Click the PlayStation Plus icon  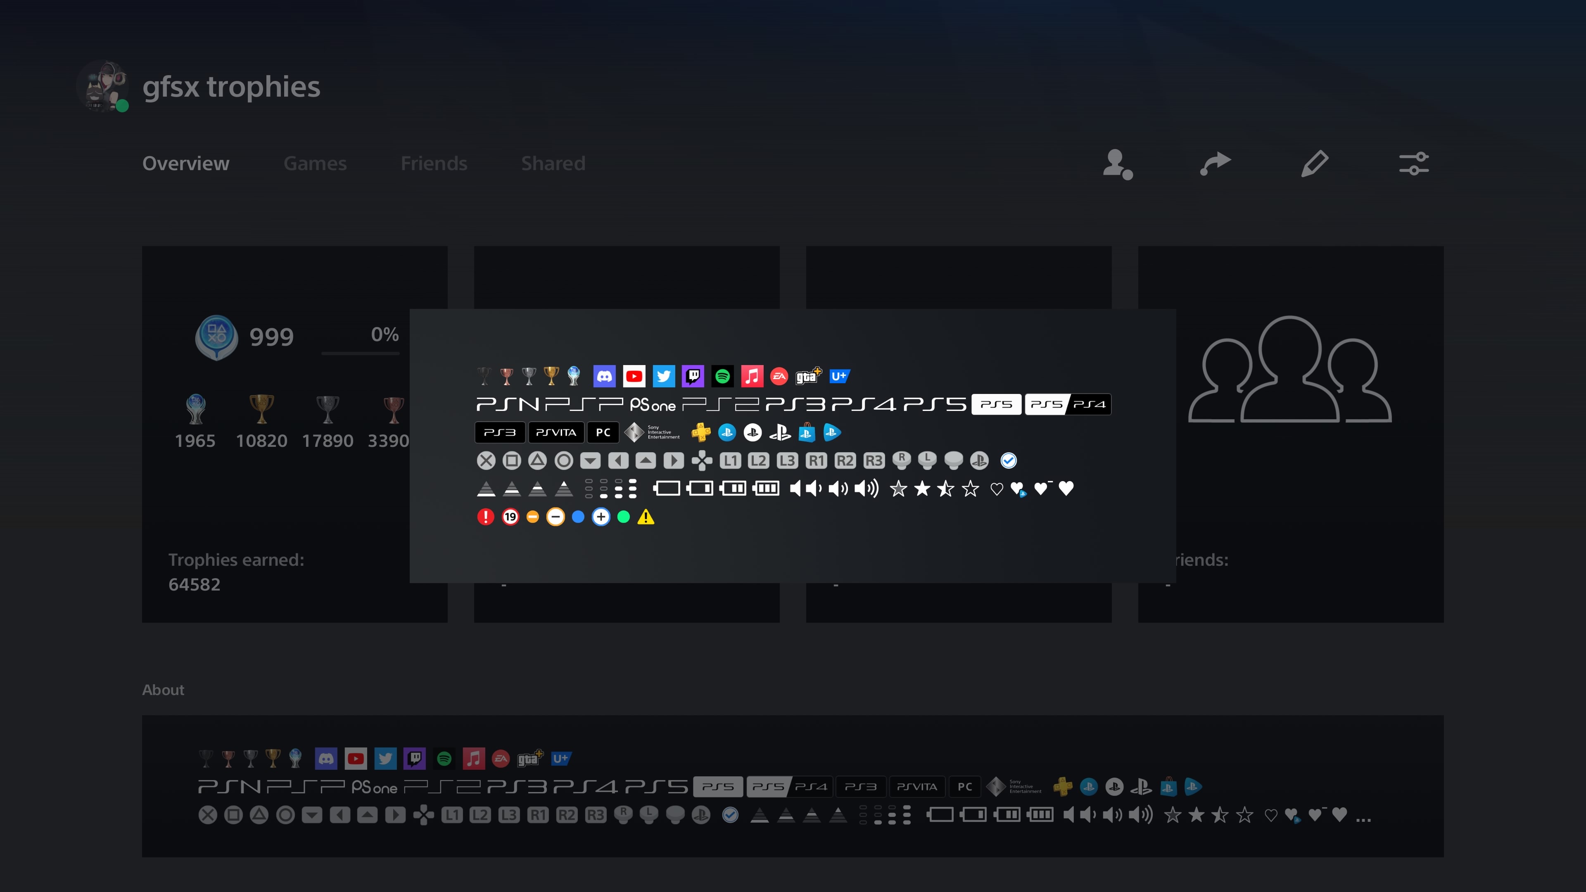[x=701, y=433]
